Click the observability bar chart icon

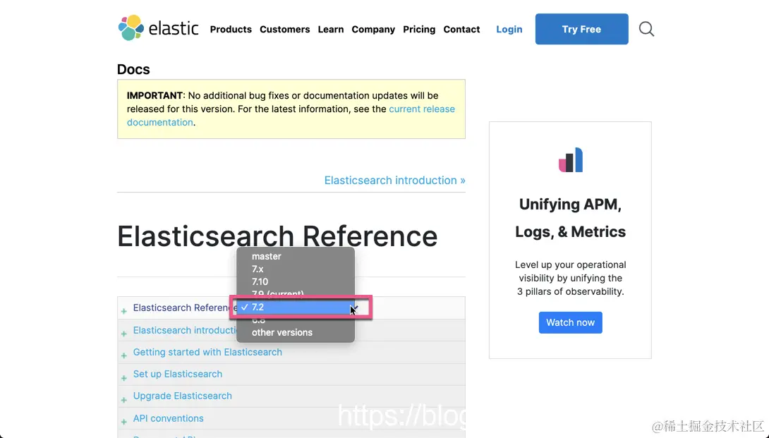point(570,160)
